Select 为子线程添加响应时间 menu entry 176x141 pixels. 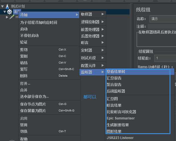tap(49, 23)
